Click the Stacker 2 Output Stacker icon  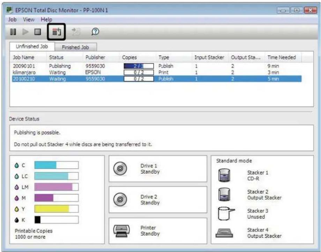(x=224, y=194)
